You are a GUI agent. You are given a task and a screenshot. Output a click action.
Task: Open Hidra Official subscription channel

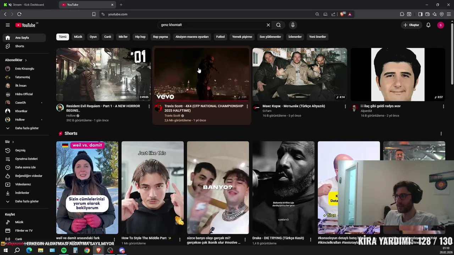[x=24, y=94]
